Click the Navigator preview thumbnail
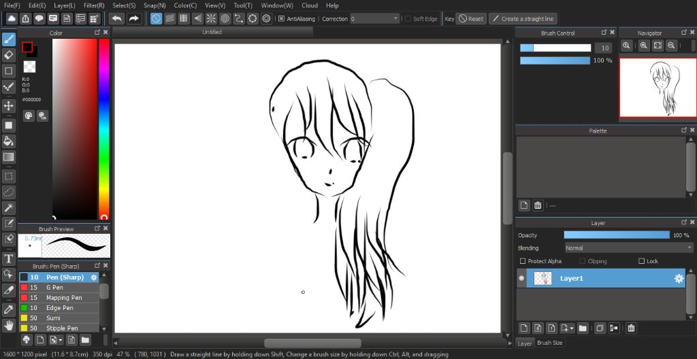The width and height of the screenshot is (697, 359). click(x=658, y=88)
